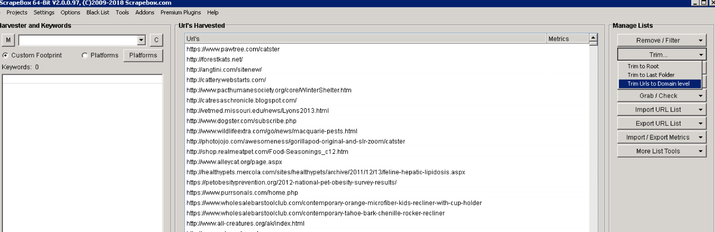This screenshot has width=715, height=232.
Task: Open the Settings menu
Action: pos(44,13)
